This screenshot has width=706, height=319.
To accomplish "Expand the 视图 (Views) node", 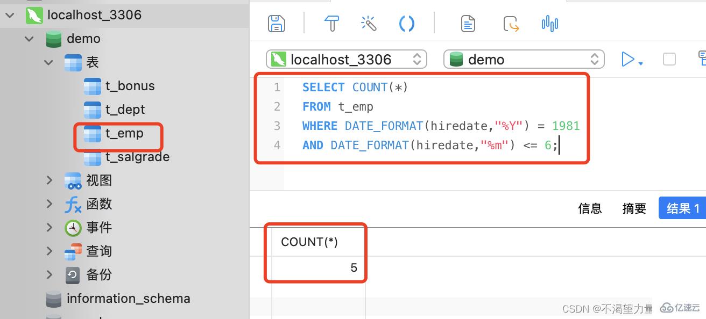I will 49,180.
